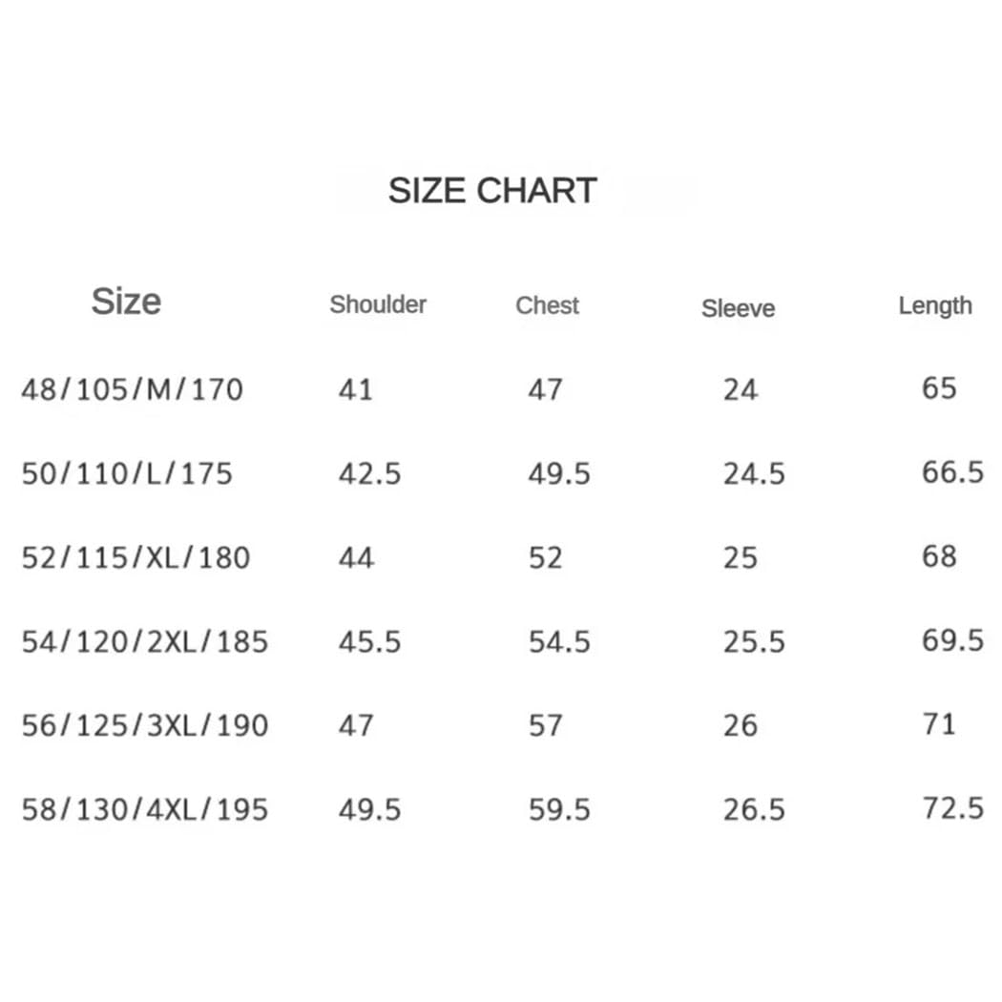Screen dimensions: 1002x1002
Task: Click sleeve value 25 for size XL
Action: click(740, 558)
